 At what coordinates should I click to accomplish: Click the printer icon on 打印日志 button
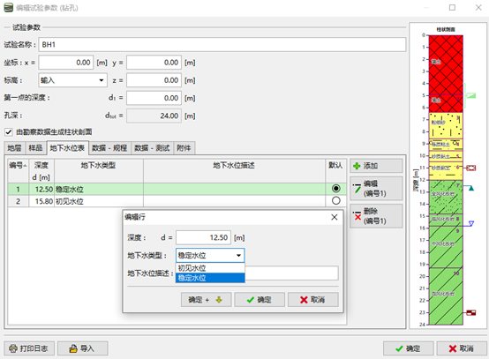(13, 348)
